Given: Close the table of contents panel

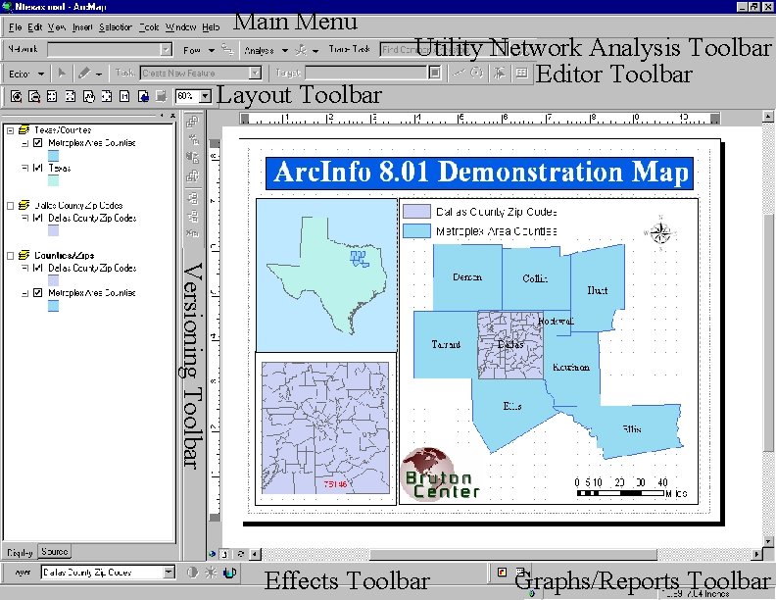Looking at the screenshot, I should [172, 116].
